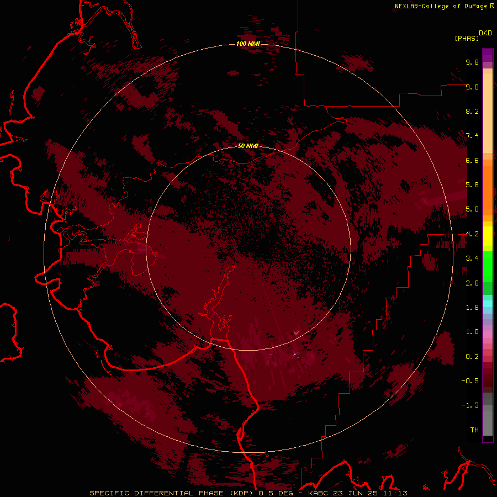Click the TH legend label
497x497 pixels.
(474, 430)
